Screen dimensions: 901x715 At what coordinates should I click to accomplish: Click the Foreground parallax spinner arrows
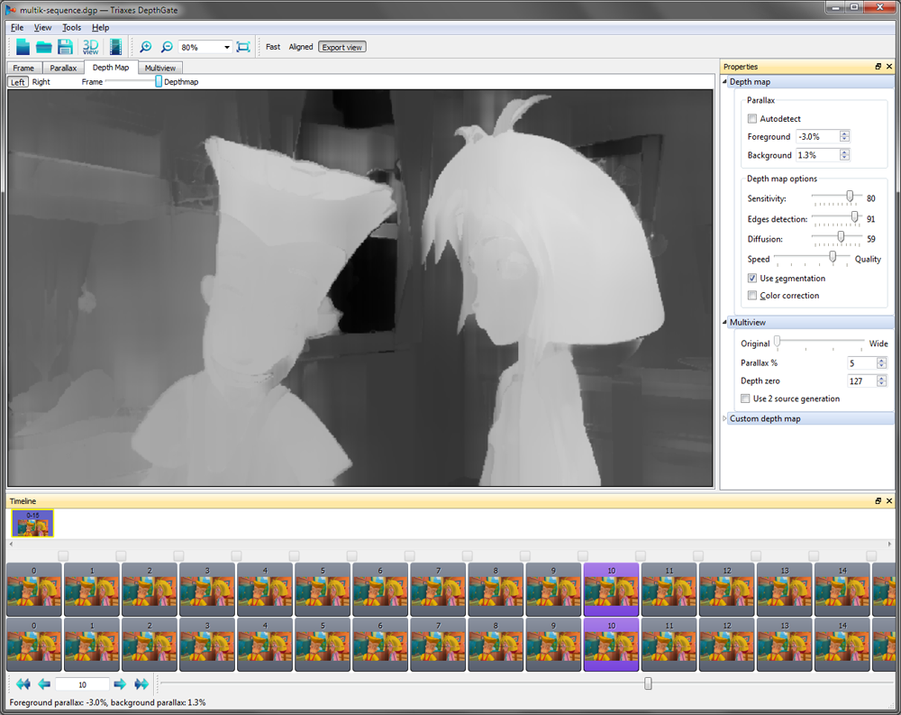844,136
